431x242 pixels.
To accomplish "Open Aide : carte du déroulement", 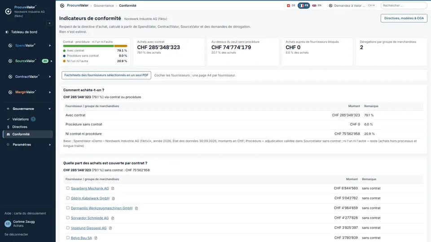I will 25,213.
